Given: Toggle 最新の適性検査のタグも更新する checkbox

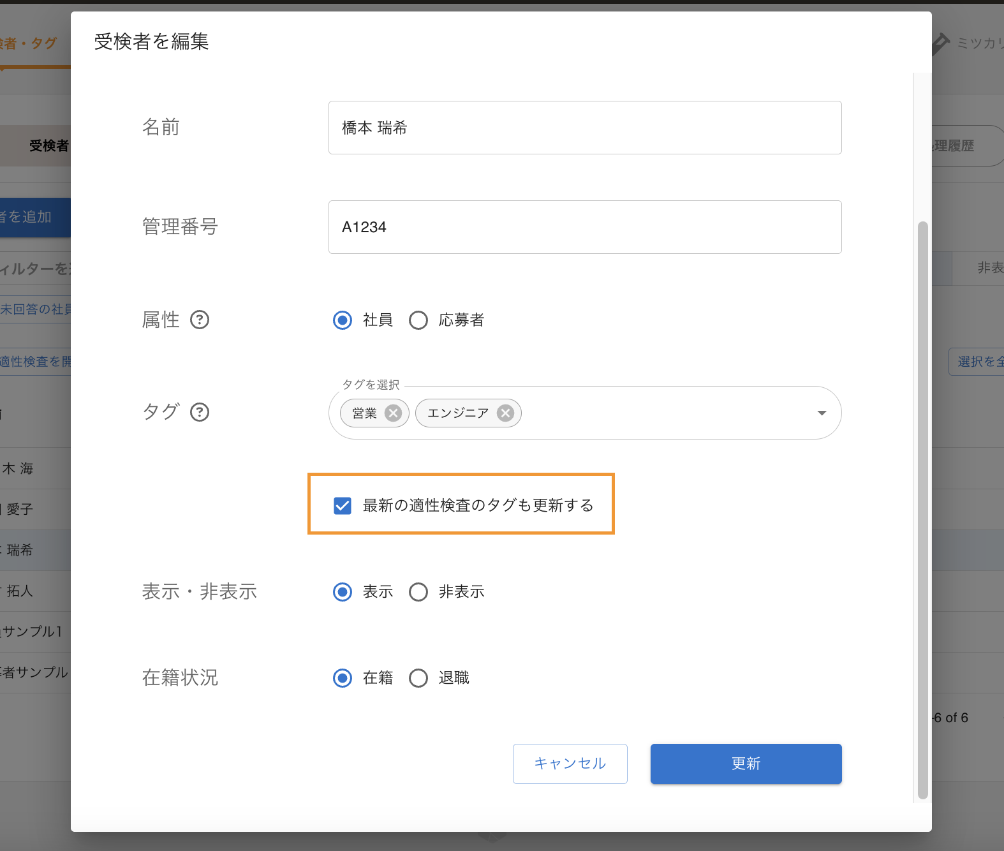Looking at the screenshot, I should click(x=343, y=506).
